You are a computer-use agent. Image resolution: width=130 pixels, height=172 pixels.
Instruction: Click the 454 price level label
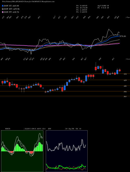click(125, 74)
